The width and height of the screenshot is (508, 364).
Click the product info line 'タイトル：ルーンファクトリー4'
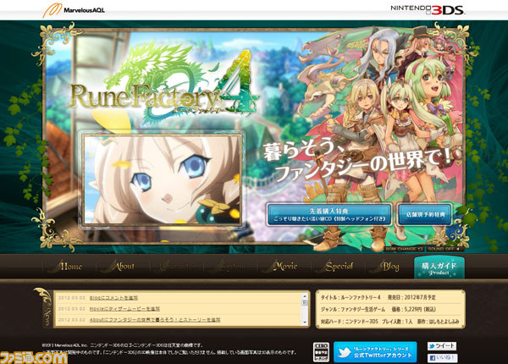351,297
